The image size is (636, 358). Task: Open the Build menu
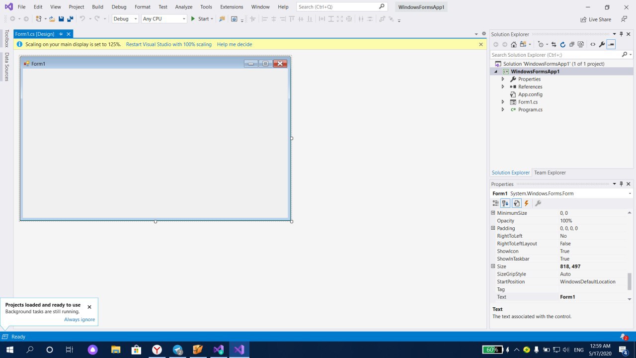click(97, 7)
